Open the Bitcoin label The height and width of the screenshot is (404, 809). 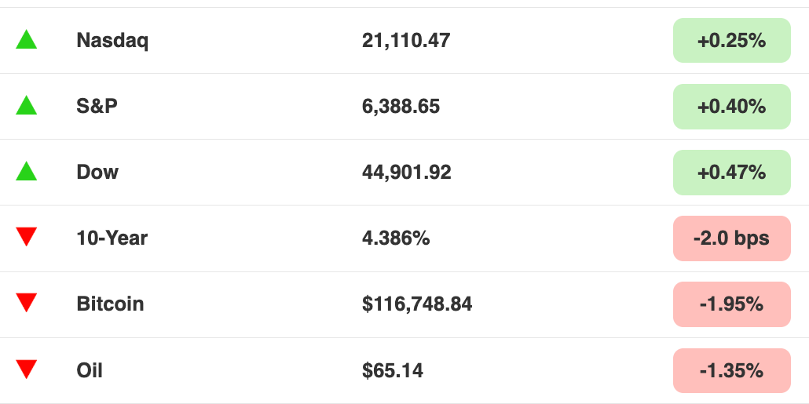tap(111, 304)
